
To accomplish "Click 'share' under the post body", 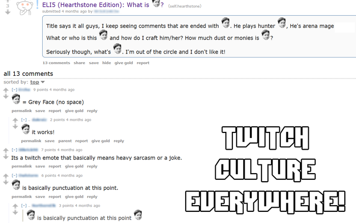I will 79,63.
